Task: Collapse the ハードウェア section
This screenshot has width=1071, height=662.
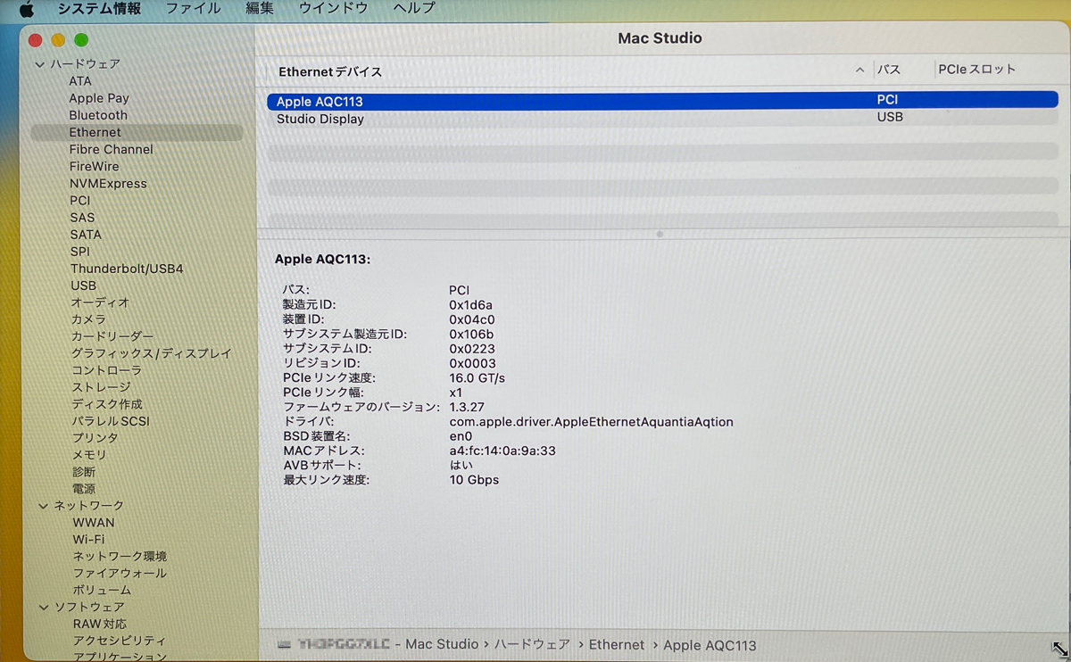Action: tap(40, 64)
